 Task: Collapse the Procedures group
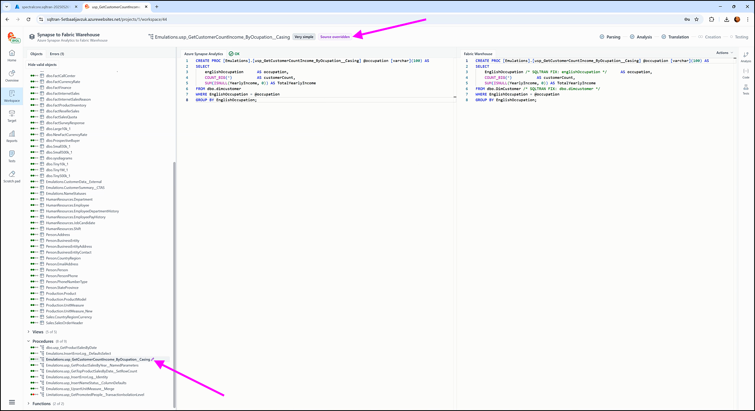[x=29, y=341]
